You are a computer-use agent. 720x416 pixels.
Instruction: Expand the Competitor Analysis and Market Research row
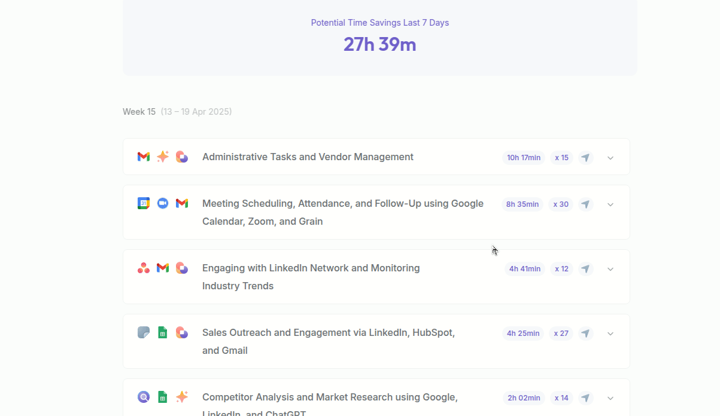tap(610, 398)
